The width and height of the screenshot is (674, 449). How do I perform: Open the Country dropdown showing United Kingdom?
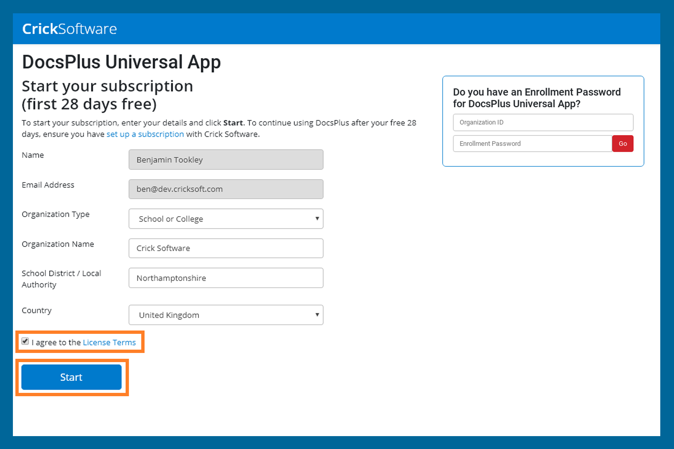225,315
